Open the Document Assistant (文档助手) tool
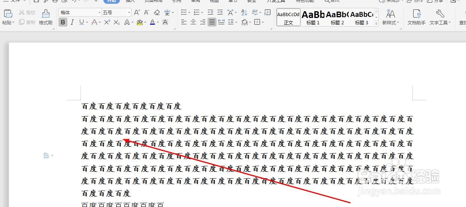The image size is (466, 207). (417, 17)
